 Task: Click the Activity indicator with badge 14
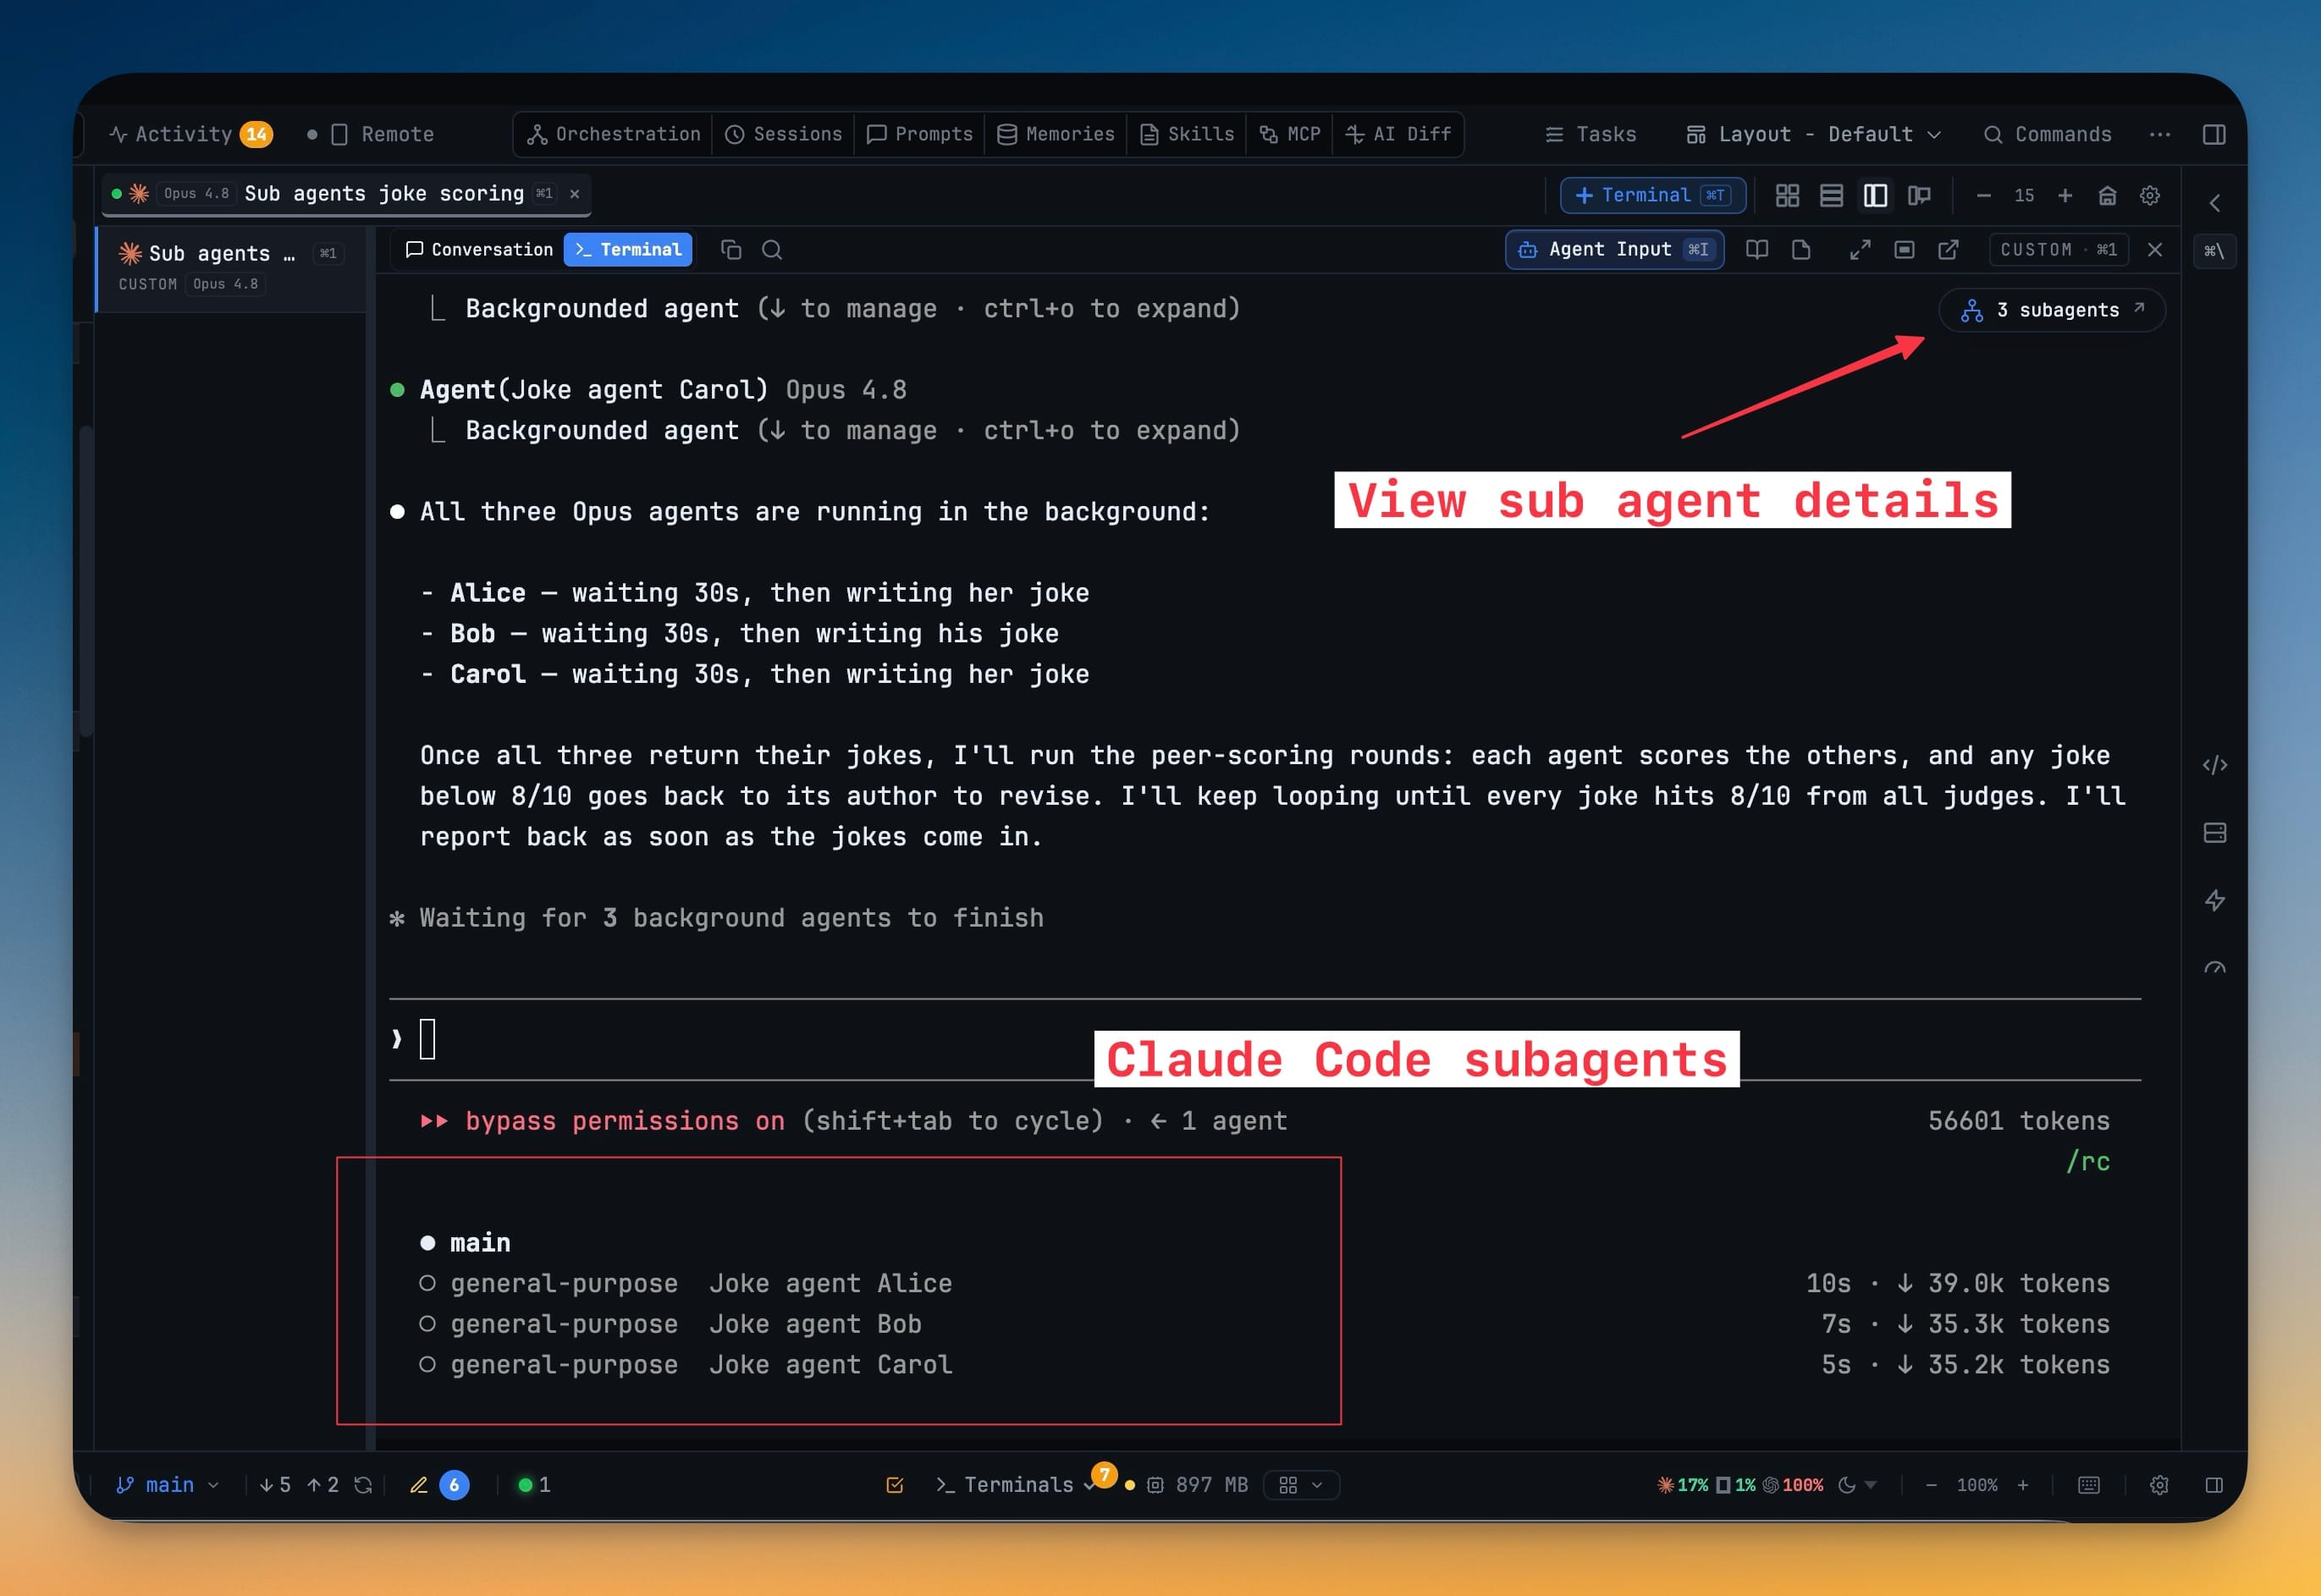tap(190, 134)
